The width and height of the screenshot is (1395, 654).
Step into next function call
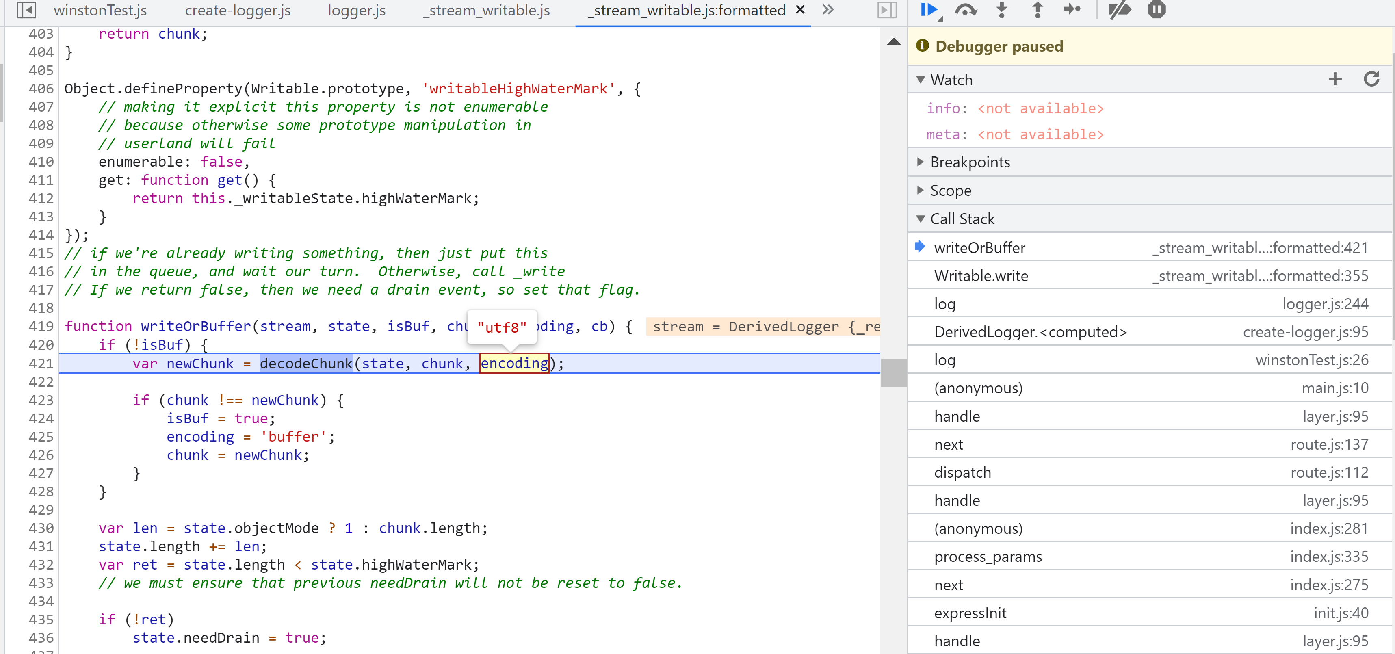click(1001, 10)
